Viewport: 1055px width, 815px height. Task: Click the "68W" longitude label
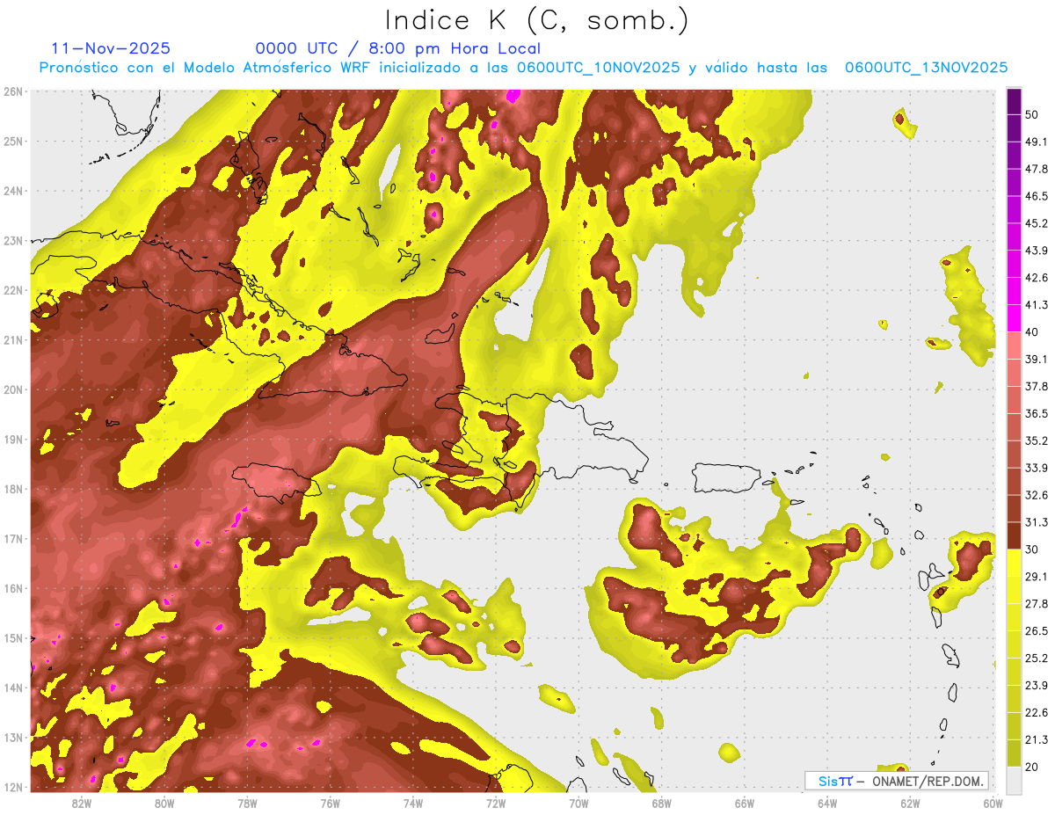[662, 804]
